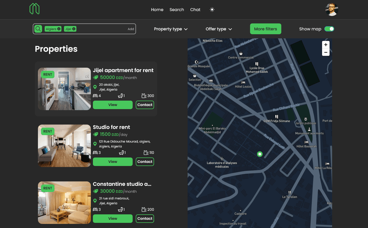
Task: Click the Studio for rent photo thumbnail
Action: (64, 146)
